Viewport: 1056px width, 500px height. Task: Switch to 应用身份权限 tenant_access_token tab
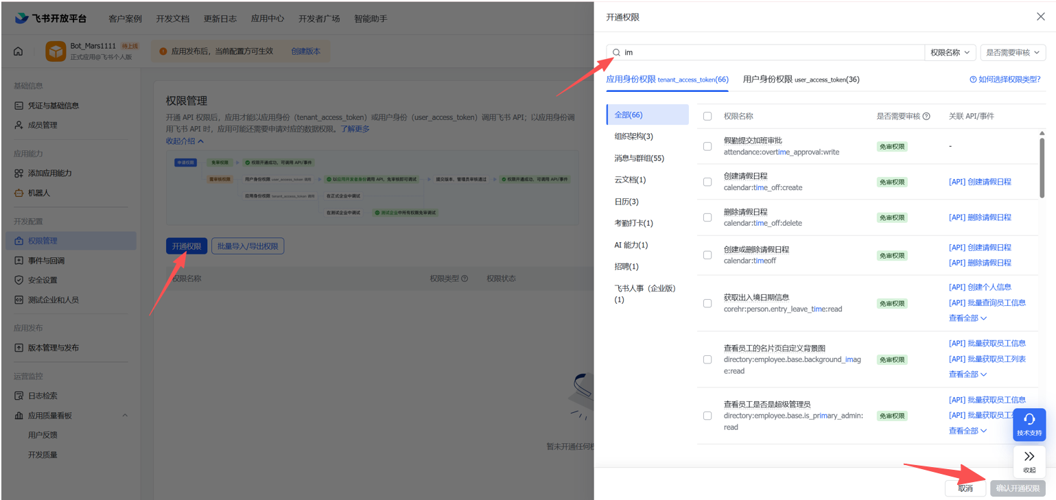(667, 80)
